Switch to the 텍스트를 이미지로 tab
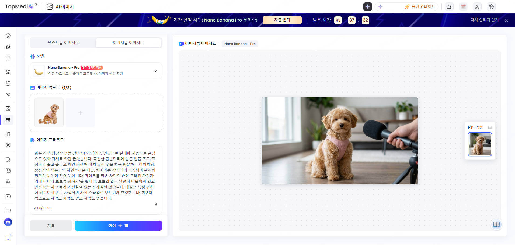The width and height of the screenshot is (515, 245). (x=63, y=42)
